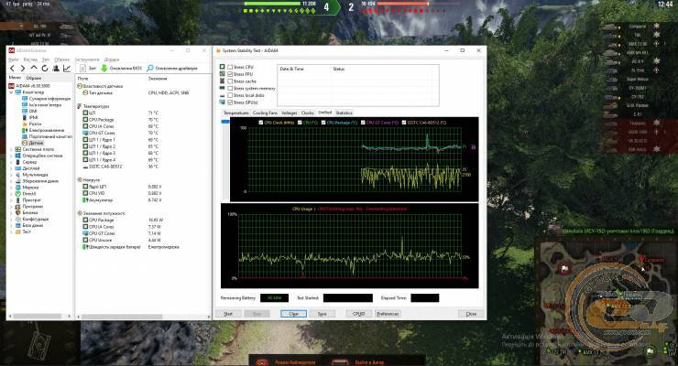678x366 pixels.
Task: Switch to the Voltages tab
Action: [x=290, y=113]
